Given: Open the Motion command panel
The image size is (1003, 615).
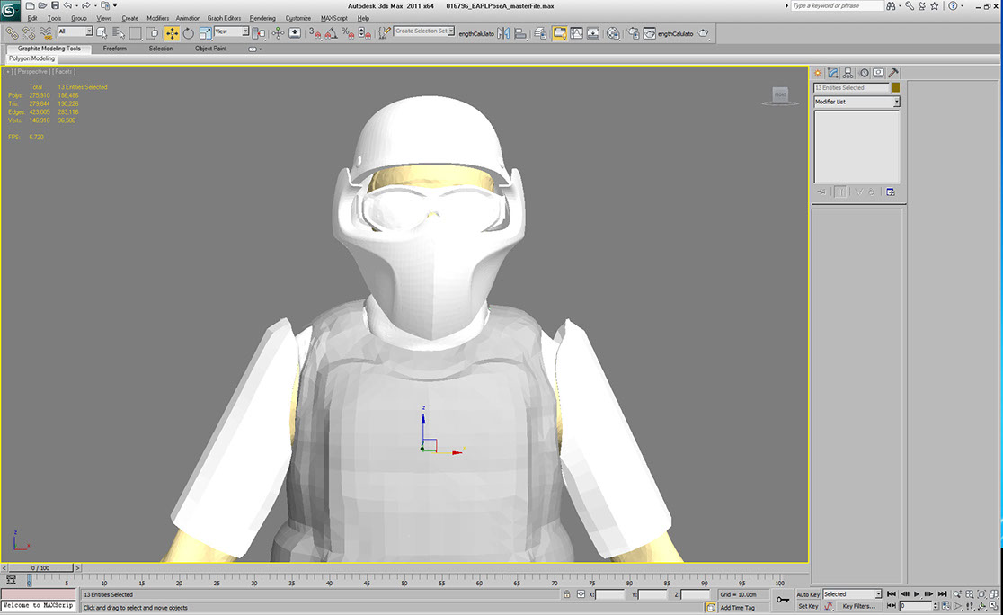Looking at the screenshot, I should pos(864,73).
